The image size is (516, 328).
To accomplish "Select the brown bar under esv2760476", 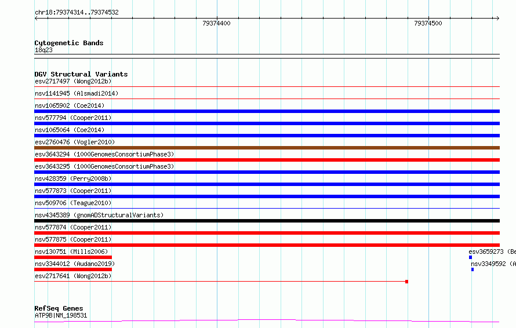I will (267, 148).
